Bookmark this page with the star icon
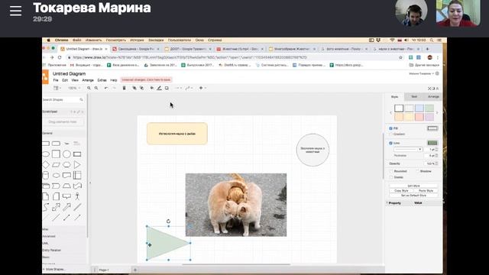This screenshot has height=275, width=489. [x=400, y=58]
